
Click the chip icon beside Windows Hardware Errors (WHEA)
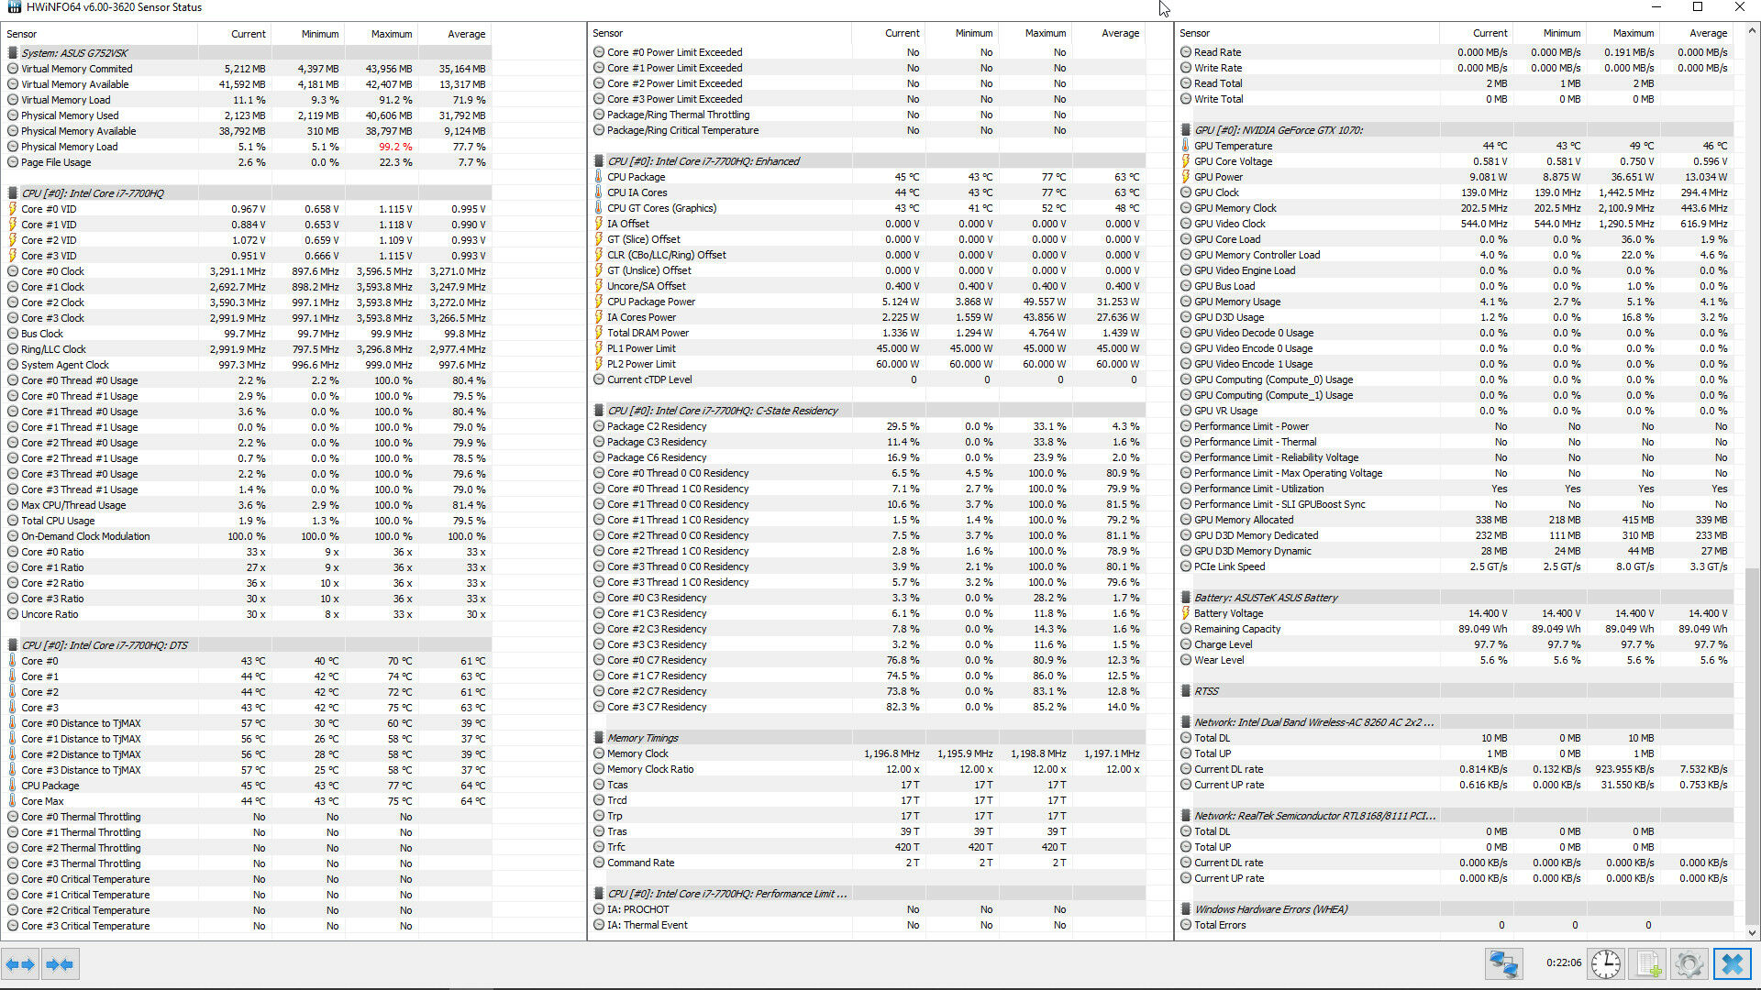pyautogui.click(x=1186, y=909)
